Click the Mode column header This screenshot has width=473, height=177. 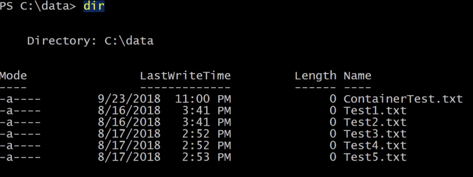tap(13, 76)
